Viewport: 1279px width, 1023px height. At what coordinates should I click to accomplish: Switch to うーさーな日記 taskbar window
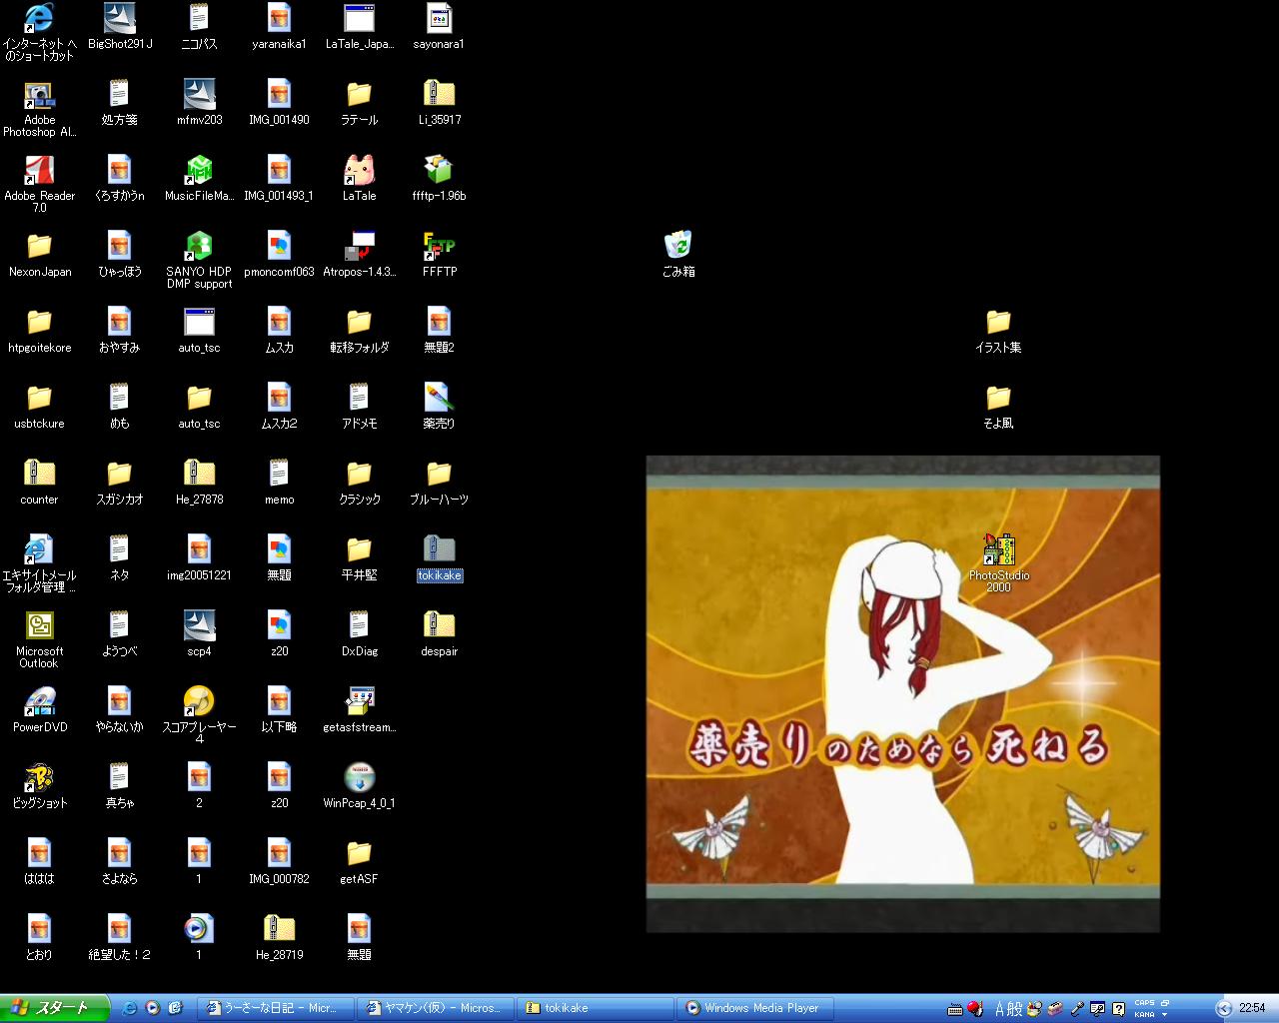pos(277,1008)
